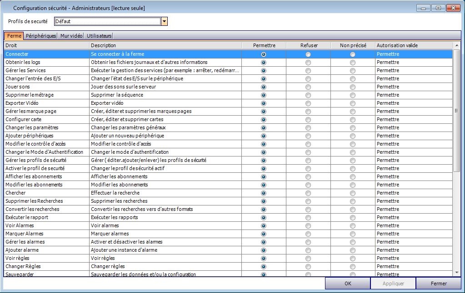Maximize the Configuration sécurité window
Screen dimensions: 465x293
pos(438,8)
